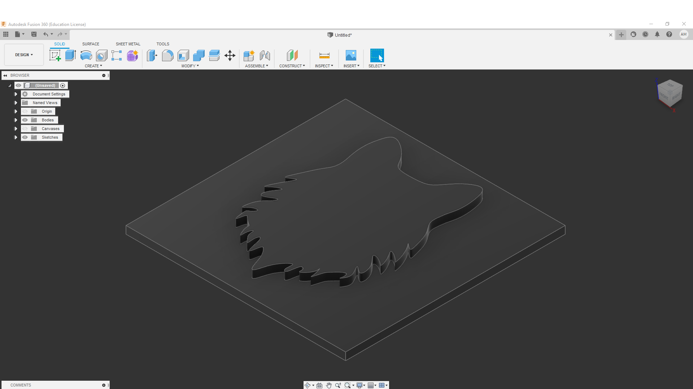Click the Fillet tool icon
The height and width of the screenshot is (389, 693).
tap(167, 55)
